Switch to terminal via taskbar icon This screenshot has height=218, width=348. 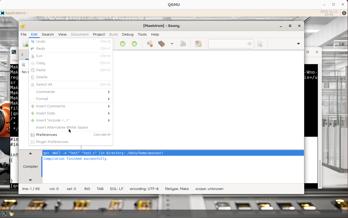(x=5, y=214)
